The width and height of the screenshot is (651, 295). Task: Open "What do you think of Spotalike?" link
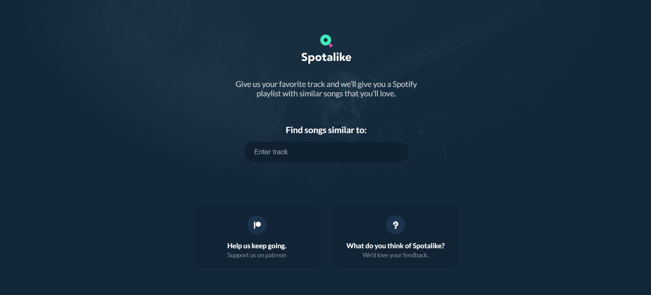pos(395,246)
